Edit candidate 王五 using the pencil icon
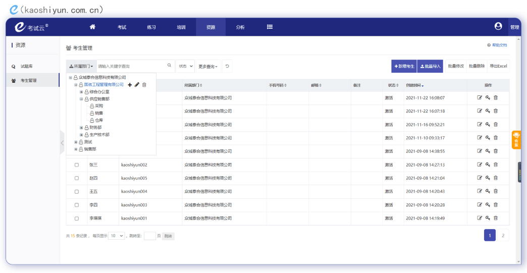 point(480,191)
